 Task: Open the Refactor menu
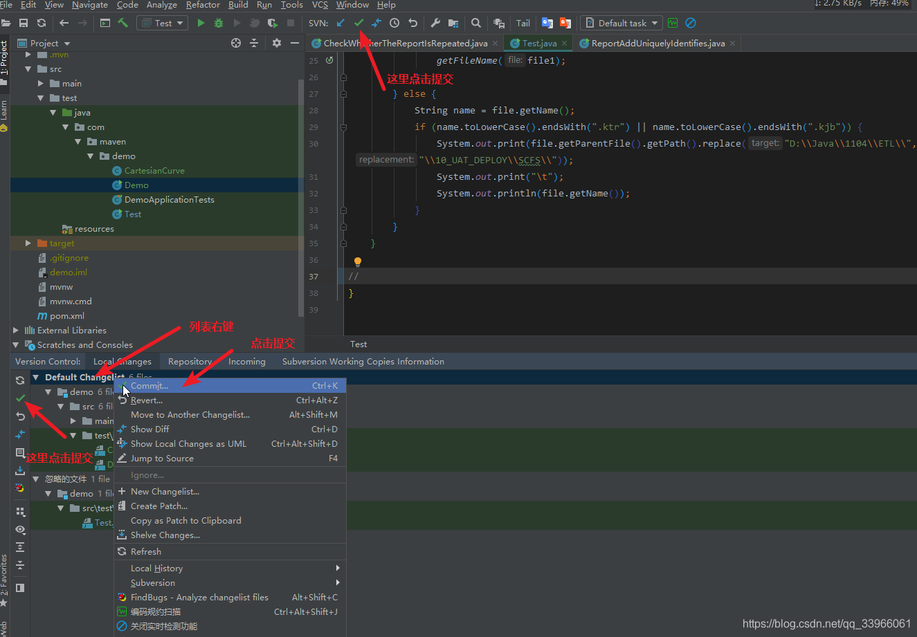[x=203, y=5]
